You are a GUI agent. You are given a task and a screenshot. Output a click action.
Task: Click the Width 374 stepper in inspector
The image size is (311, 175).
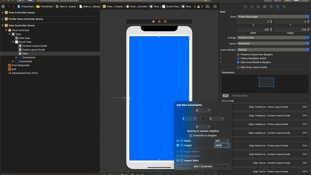click(x=271, y=29)
